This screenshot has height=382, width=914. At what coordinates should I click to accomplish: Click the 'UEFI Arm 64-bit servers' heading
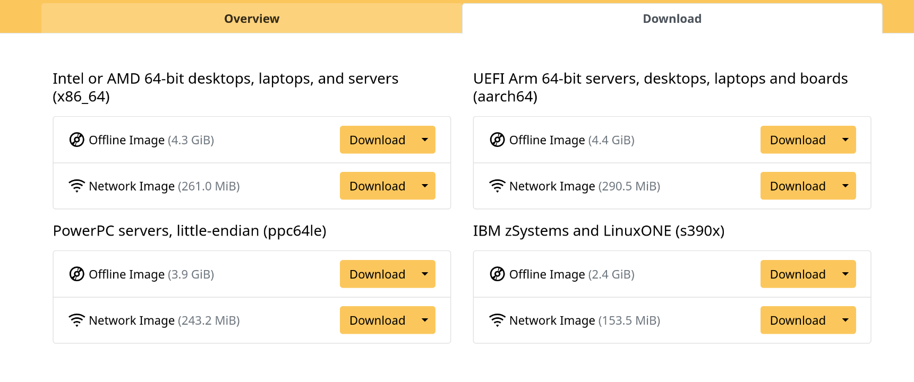click(x=661, y=88)
